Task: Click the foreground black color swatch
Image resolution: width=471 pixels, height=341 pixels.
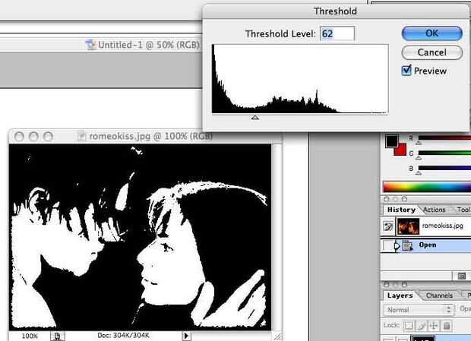Action: point(392,141)
